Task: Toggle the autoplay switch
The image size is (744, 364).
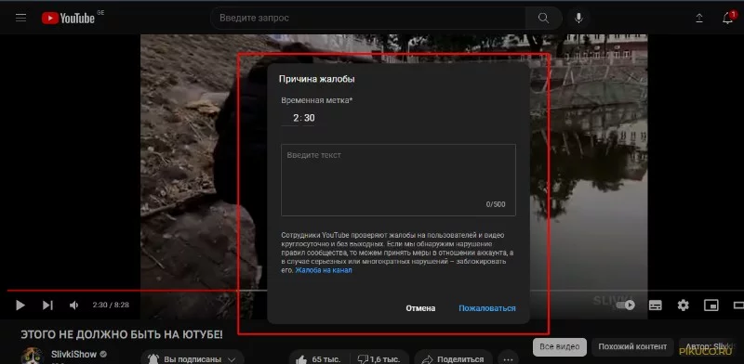Action: click(x=625, y=305)
